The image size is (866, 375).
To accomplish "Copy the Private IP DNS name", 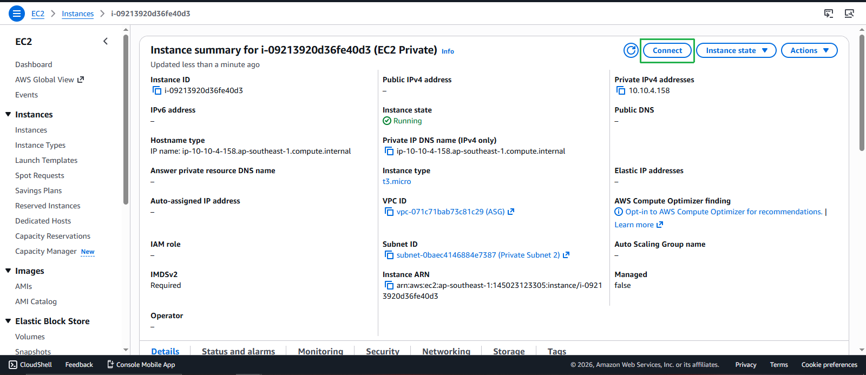I will pyautogui.click(x=389, y=151).
